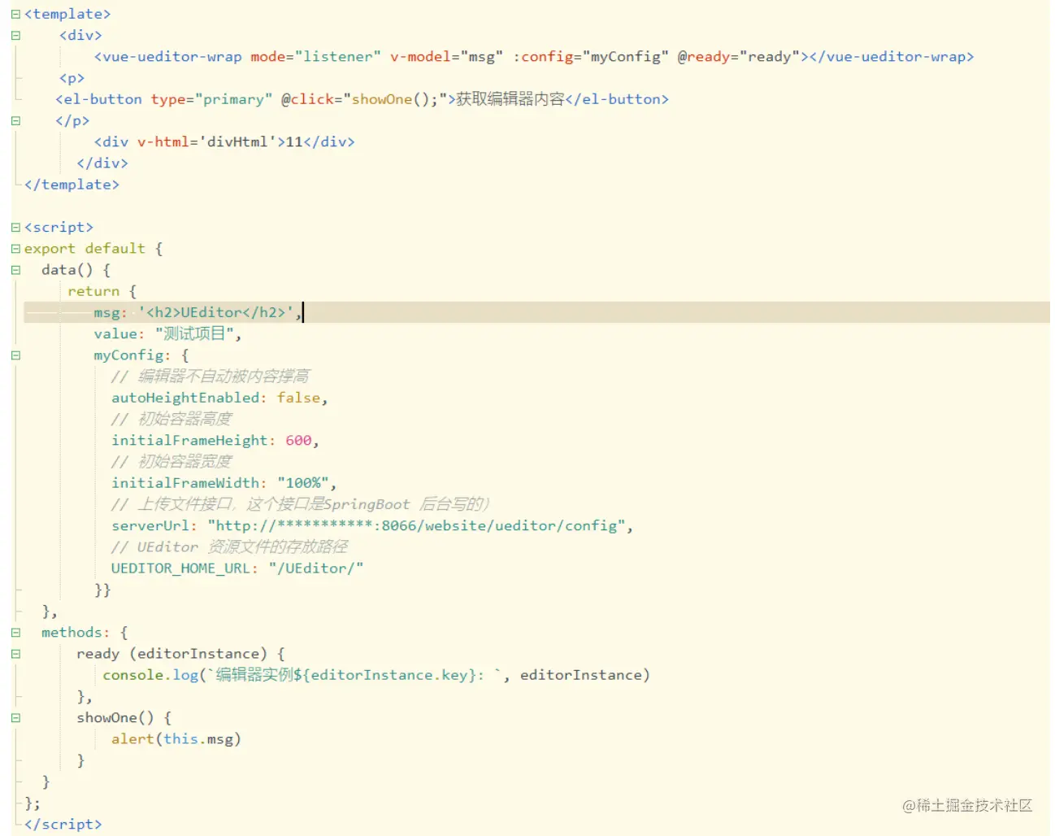
Task: Place cursor on the vue-ueditor-wrap opening tag
Action: pos(167,57)
